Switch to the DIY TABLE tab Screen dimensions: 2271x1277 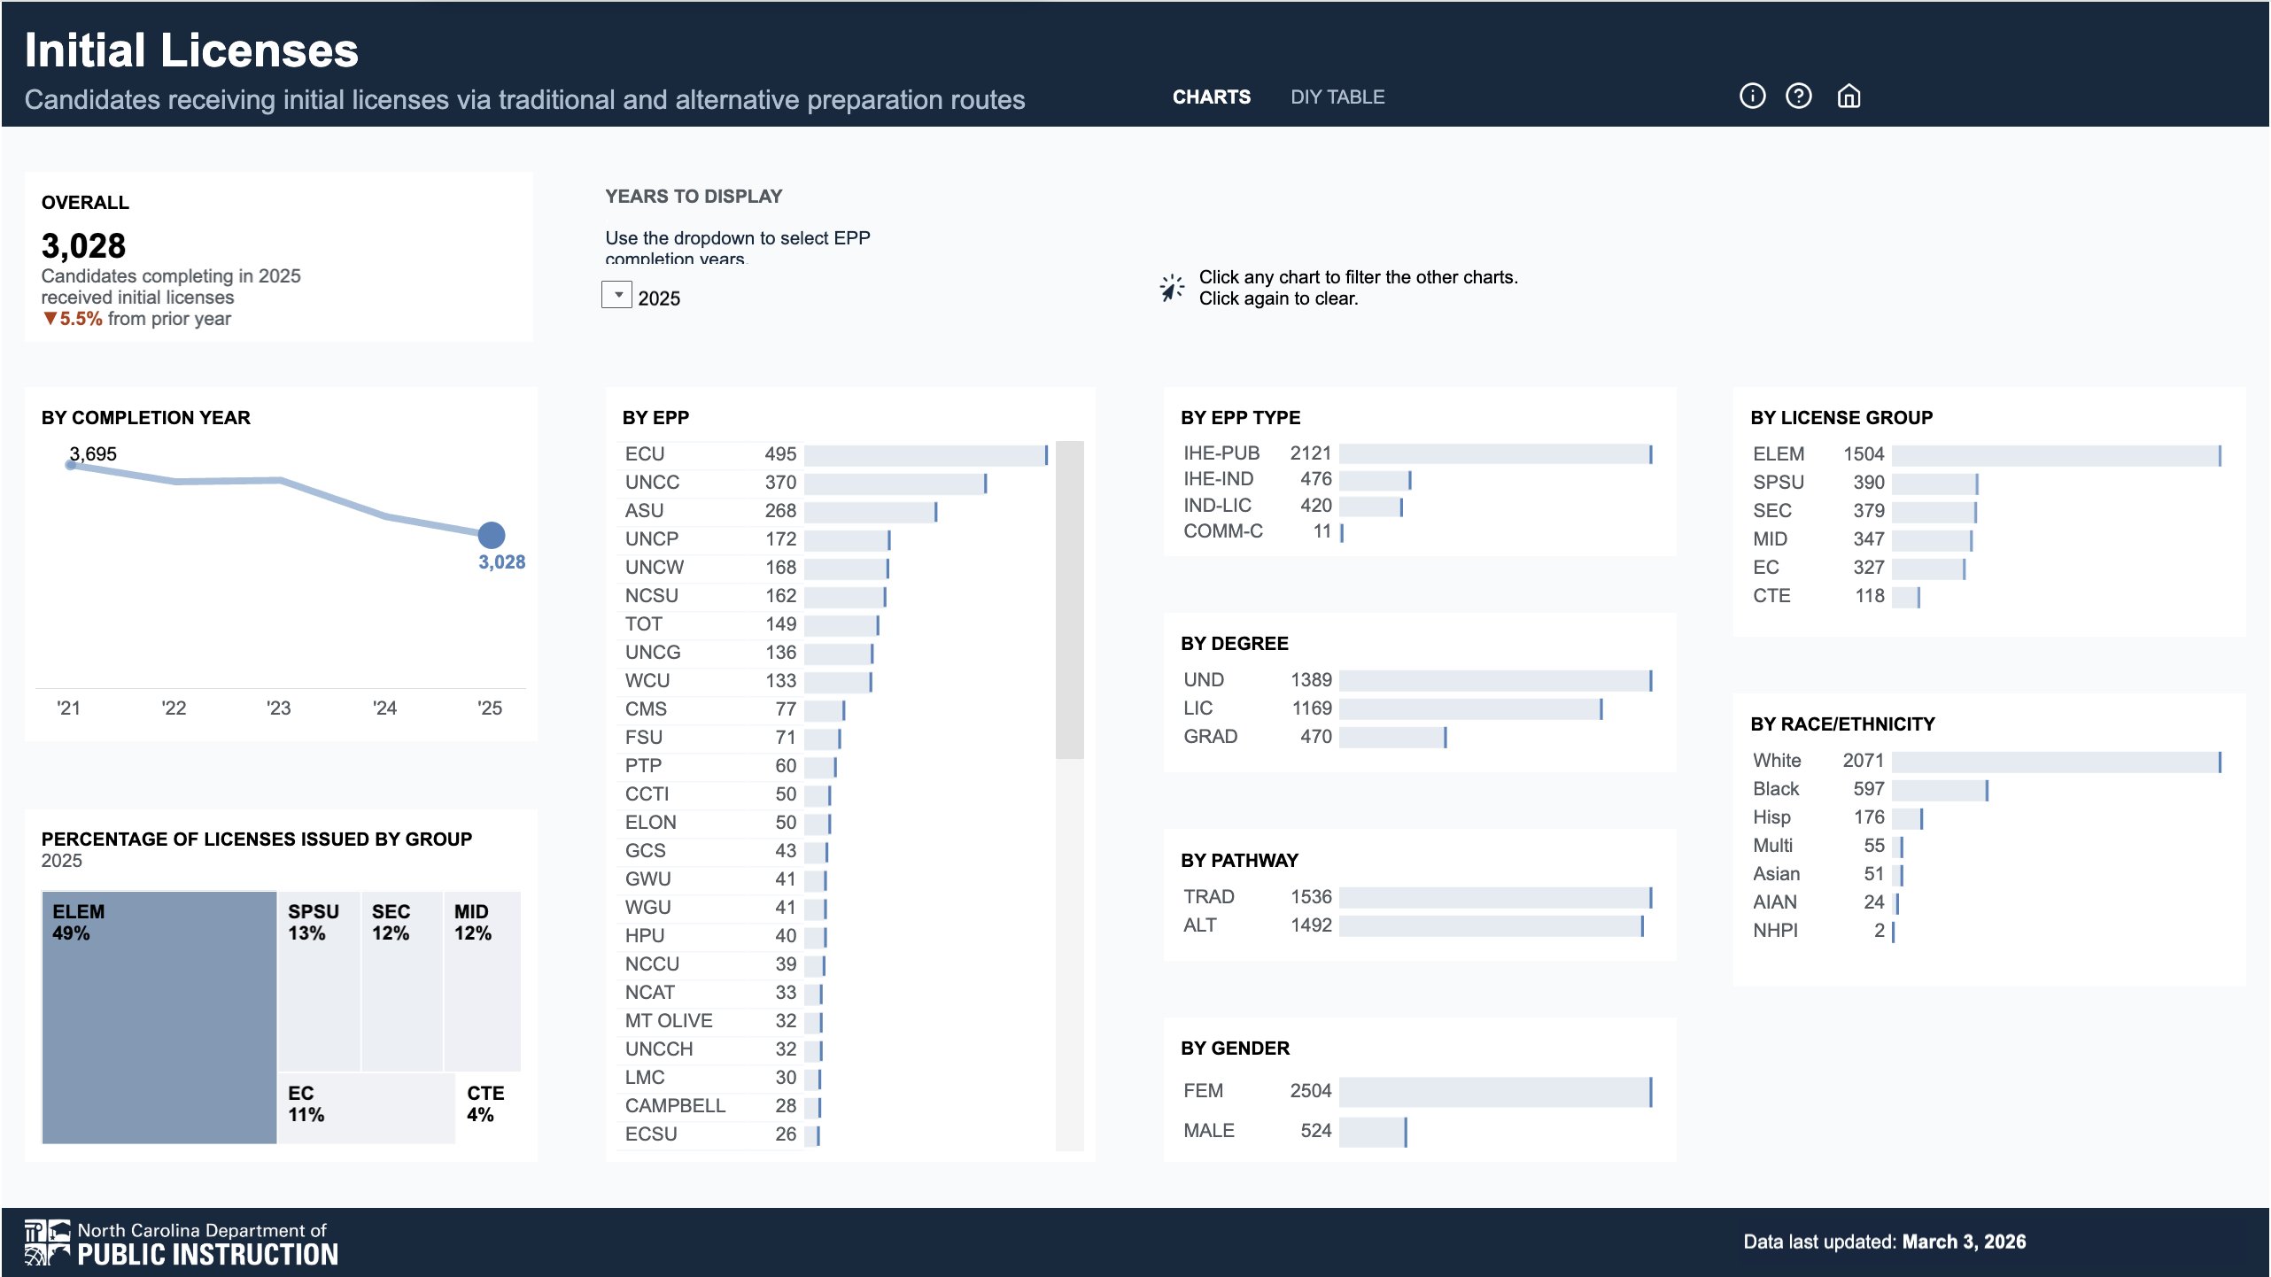tap(1337, 97)
